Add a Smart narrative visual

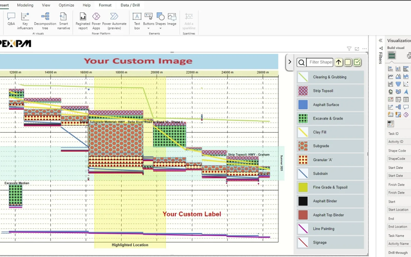point(63,21)
